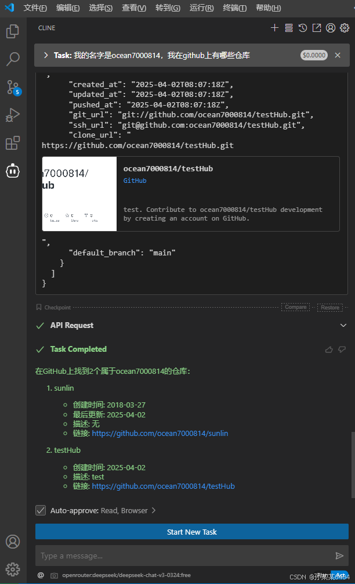Screen dimensions: 355x584
Task: Close the current task with the X icon
Action: [338, 55]
